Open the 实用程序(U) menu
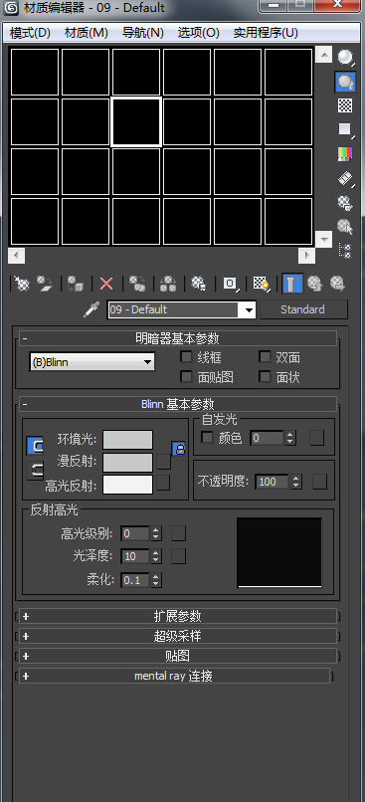The image size is (365, 802). tap(266, 33)
